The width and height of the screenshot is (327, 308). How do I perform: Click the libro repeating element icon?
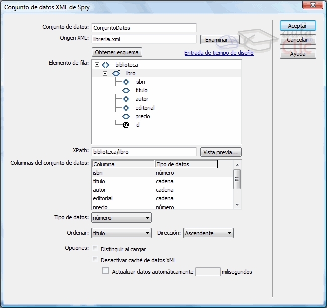pos(116,73)
